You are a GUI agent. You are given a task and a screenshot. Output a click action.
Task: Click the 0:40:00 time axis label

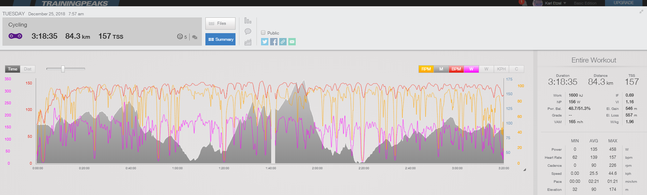(x=131, y=168)
